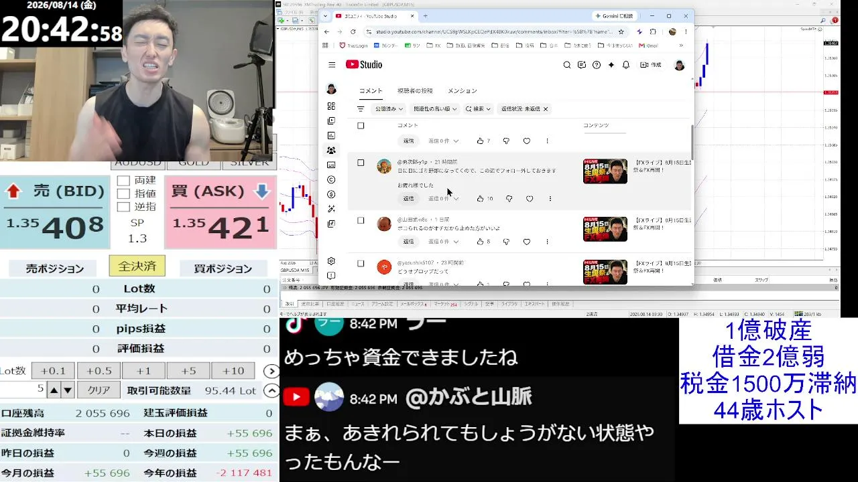Open the 検索 filter dropdown
This screenshot has width=858, height=482.
(x=478, y=108)
